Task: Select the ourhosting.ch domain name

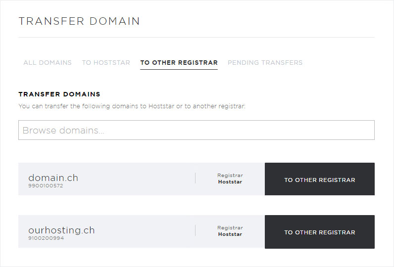Action: tap(61, 230)
